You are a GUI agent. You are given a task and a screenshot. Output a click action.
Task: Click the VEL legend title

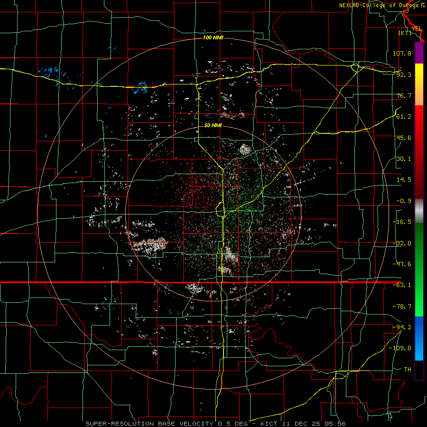pos(417,28)
